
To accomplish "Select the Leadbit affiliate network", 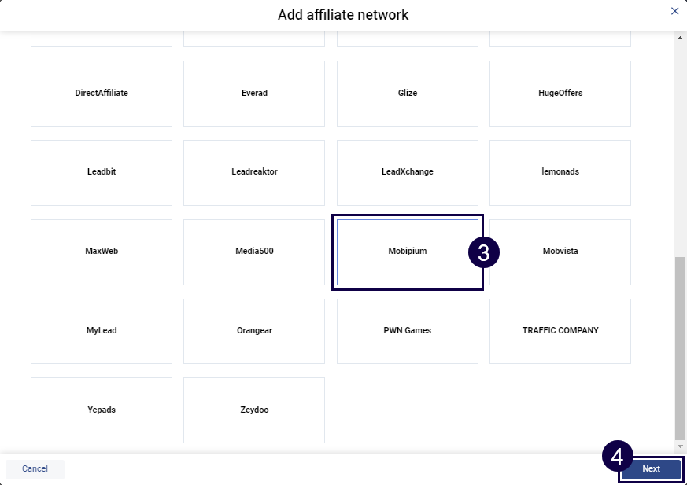I will tap(102, 172).
